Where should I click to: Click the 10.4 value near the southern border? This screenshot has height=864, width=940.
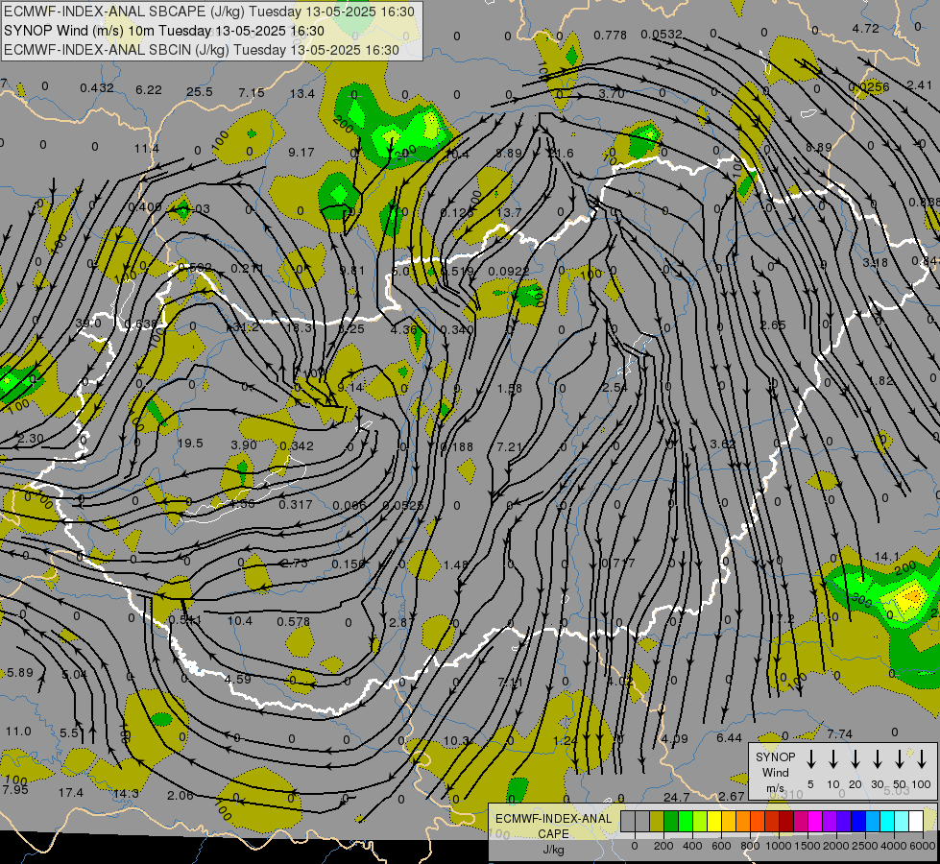click(x=240, y=620)
